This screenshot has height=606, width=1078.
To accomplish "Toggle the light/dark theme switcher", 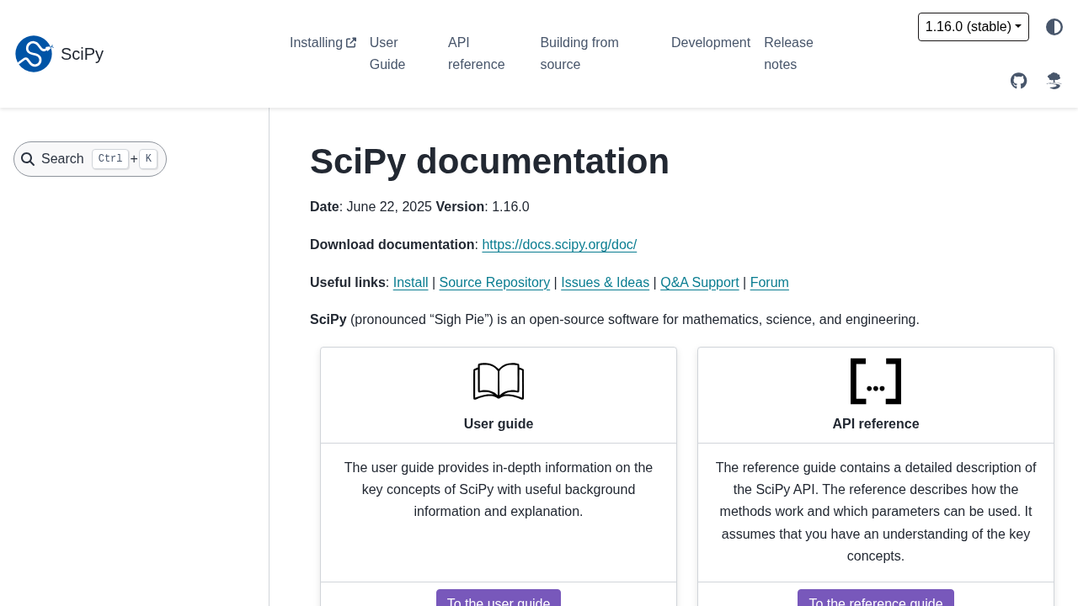I will [x=1054, y=27].
